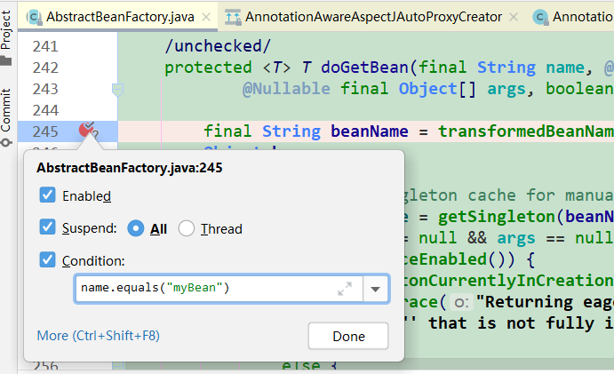Open the Commit tool window
The width and height of the screenshot is (614, 374).
tap(6, 116)
